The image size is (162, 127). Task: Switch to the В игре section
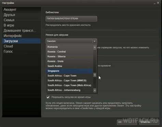22,25
